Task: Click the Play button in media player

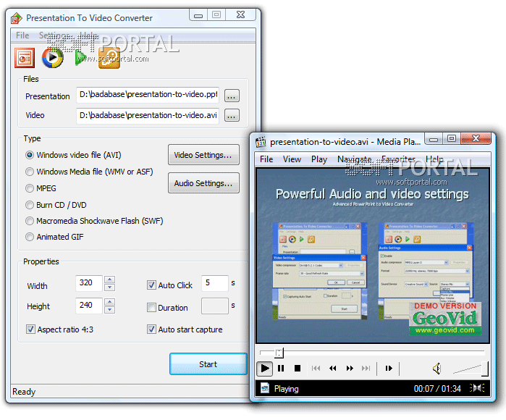Action: 265,369
